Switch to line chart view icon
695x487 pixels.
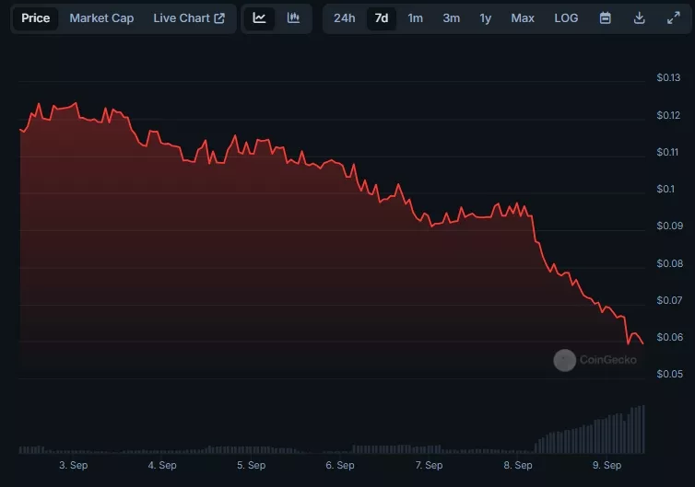260,18
